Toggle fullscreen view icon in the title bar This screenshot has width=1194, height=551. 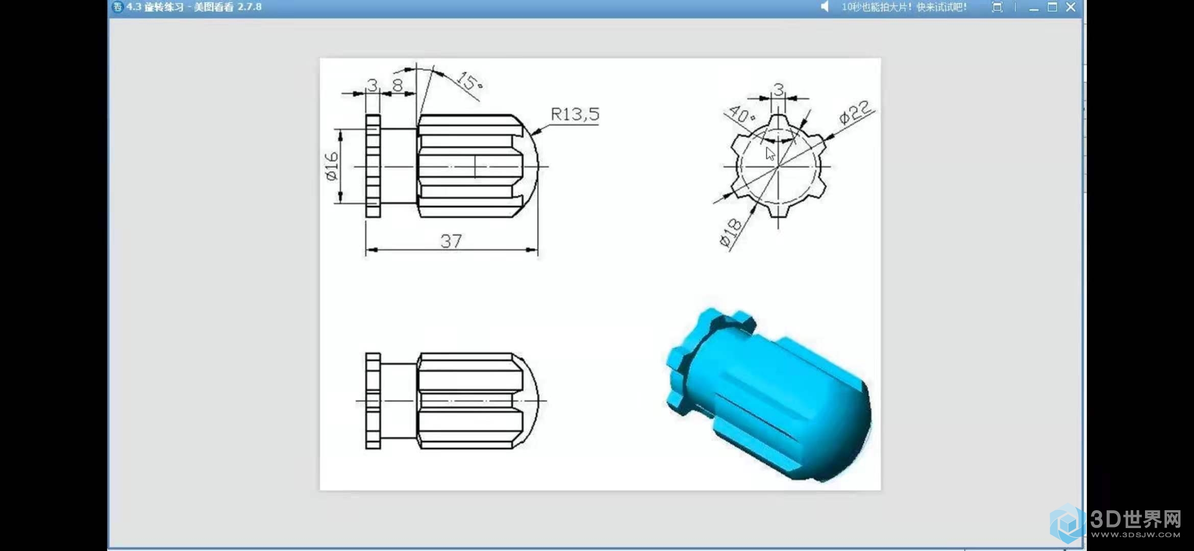click(997, 7)
